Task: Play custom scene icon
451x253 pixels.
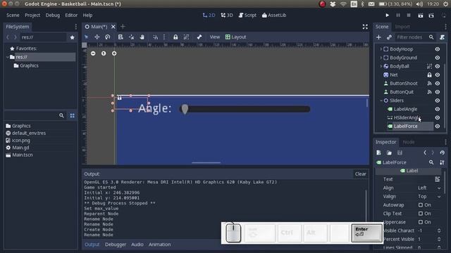Action: tap(431, 15)
